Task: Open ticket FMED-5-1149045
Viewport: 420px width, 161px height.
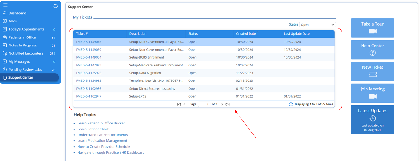Action: click(x=89, y=42)
